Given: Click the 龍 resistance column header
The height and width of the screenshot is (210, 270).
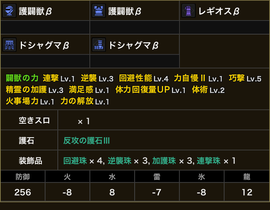Looking at the screenshot, I should tap(247, 177).
